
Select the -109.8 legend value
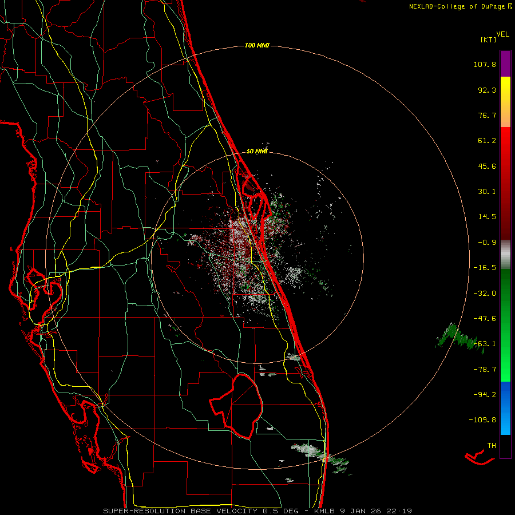pyautogui.click(x=482, y=420)
